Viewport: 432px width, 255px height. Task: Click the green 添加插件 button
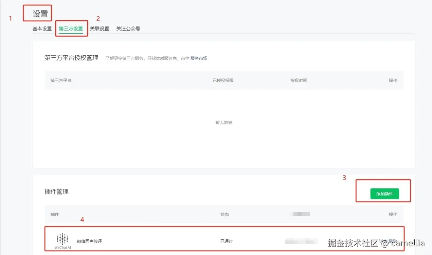(384, 194)
